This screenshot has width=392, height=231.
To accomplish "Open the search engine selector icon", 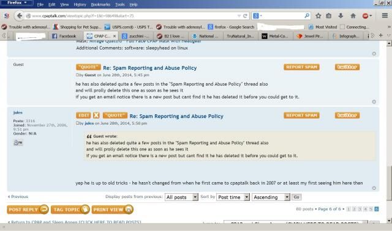I will tap(257, 16).
